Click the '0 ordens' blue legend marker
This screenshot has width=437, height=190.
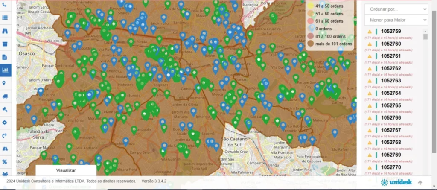tap(310, 29)
